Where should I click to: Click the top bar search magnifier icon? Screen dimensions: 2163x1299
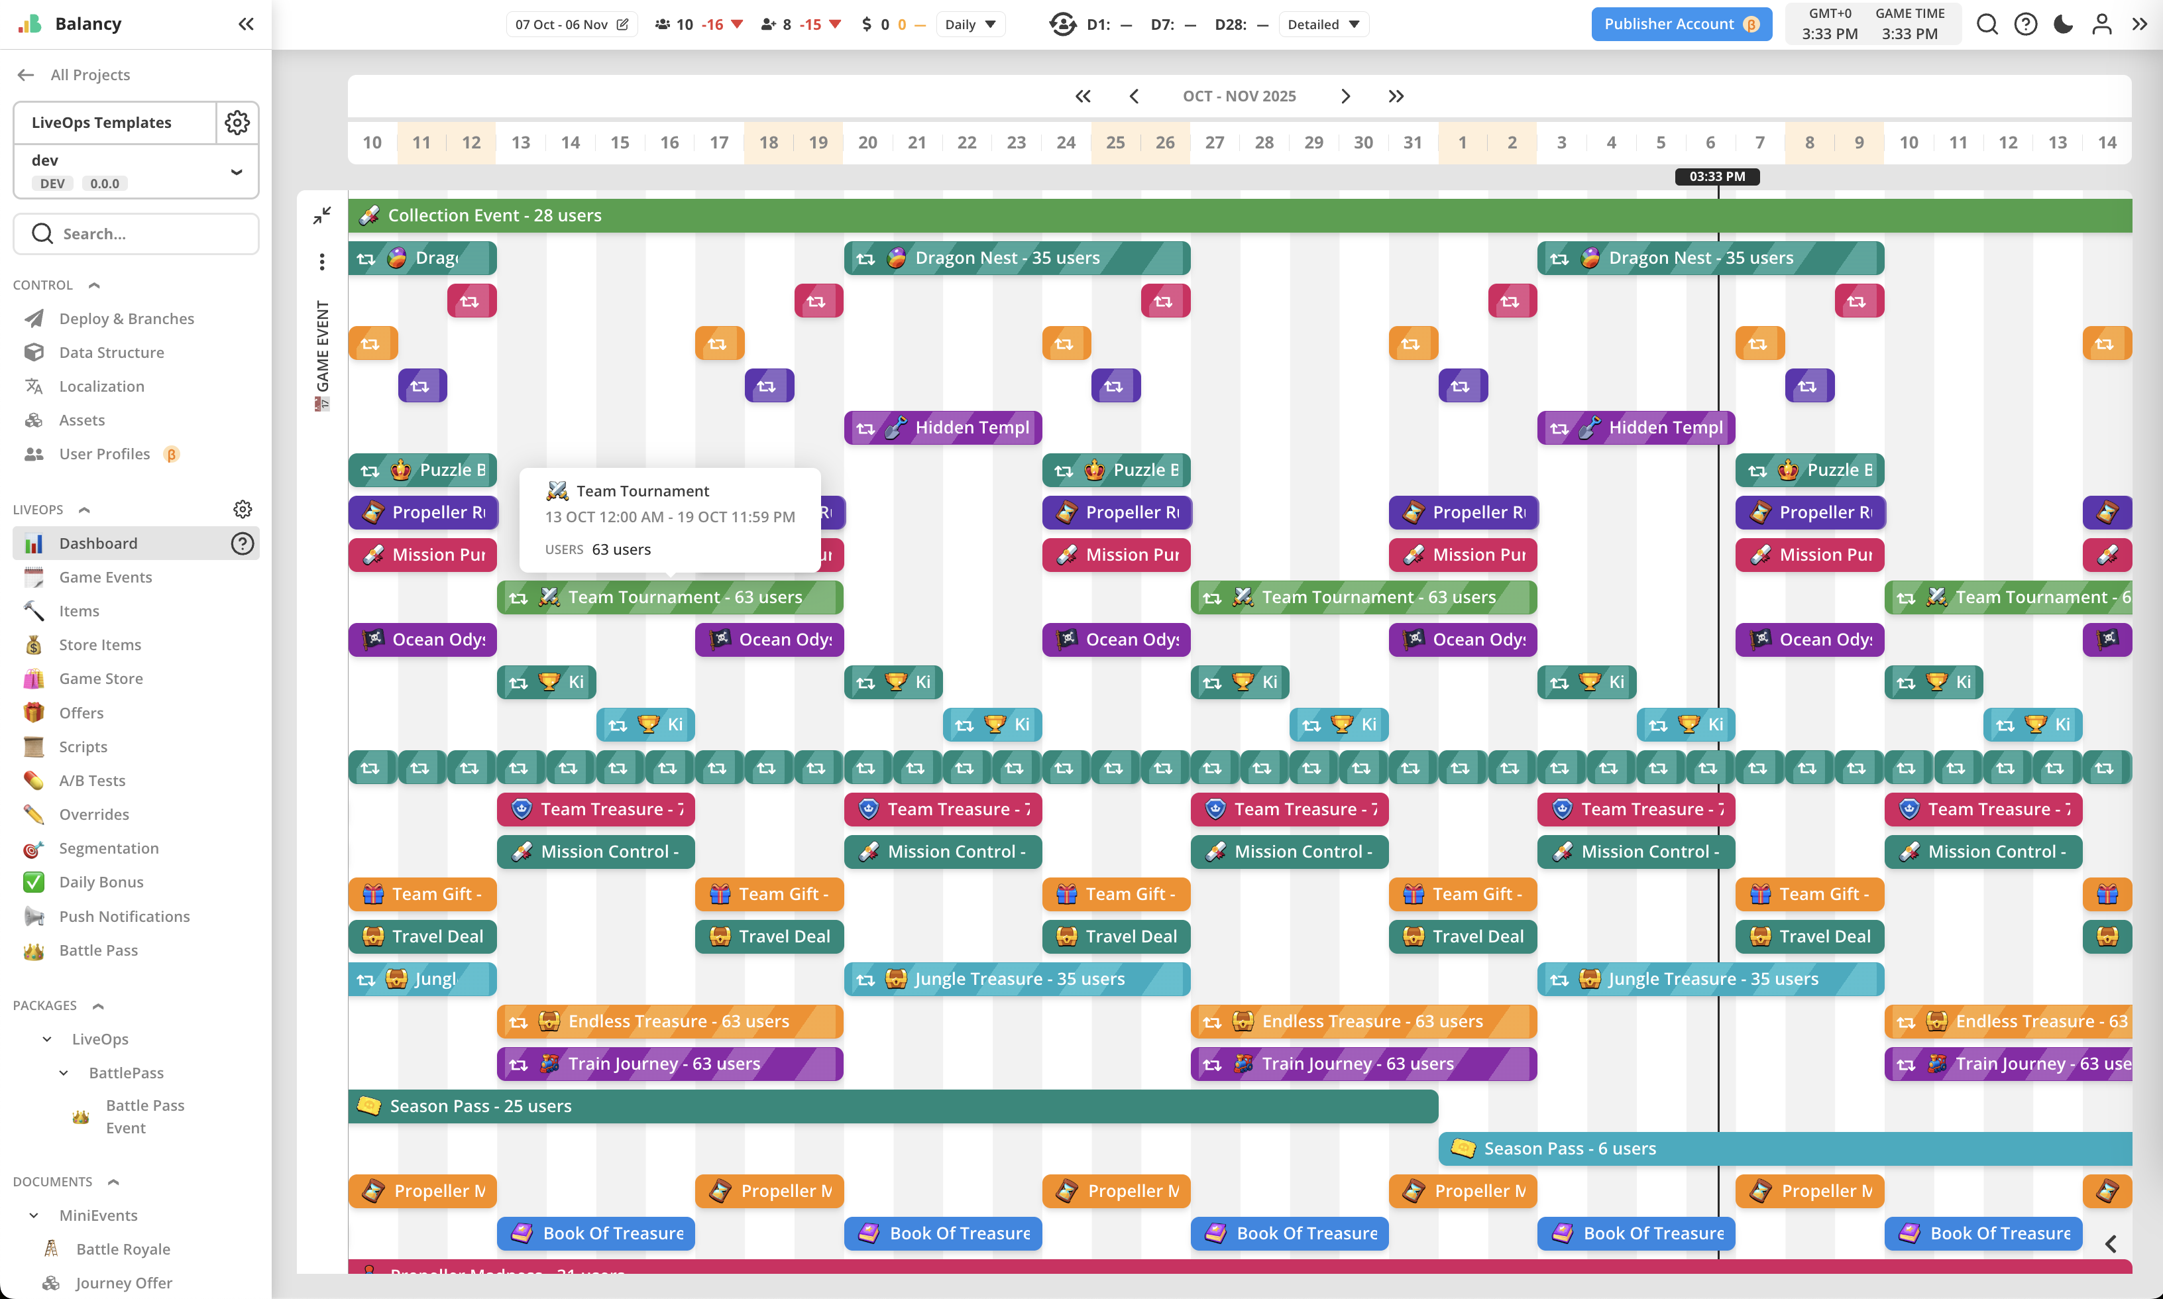(1986, 24)
